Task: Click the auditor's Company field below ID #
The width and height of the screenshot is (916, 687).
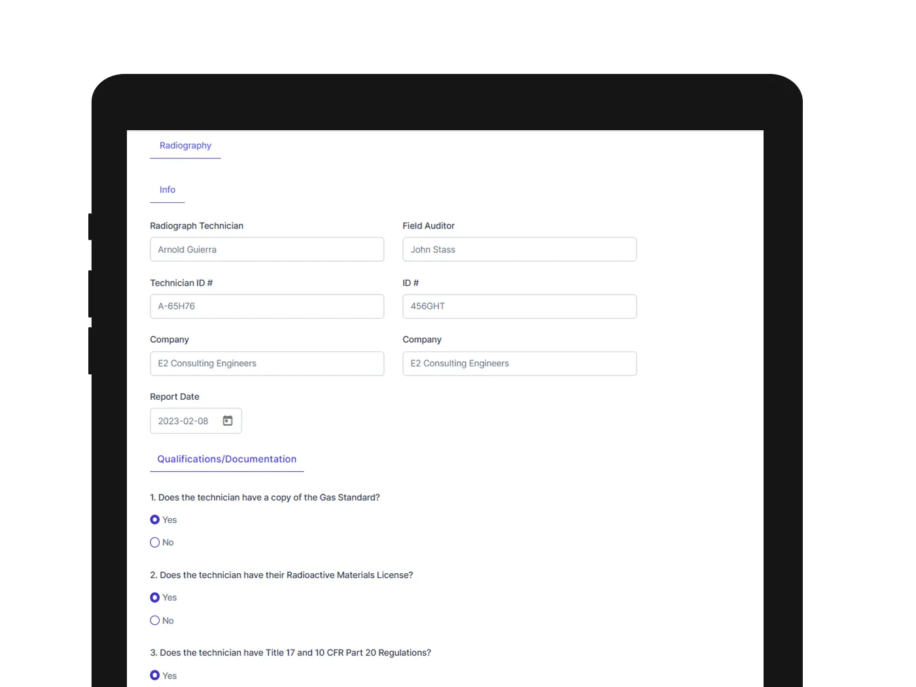Action: click(520, 364)
